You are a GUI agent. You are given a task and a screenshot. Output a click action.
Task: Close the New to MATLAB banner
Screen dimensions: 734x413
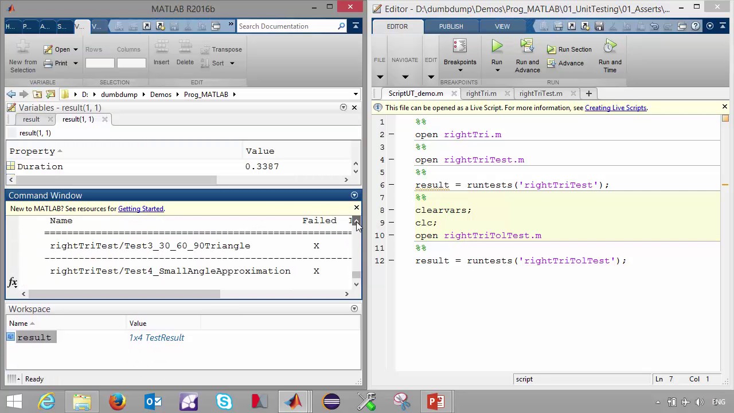tap(356, 208)
